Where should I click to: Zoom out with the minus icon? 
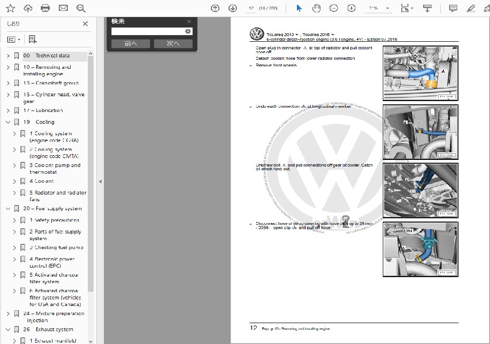[x=334, y=9]
